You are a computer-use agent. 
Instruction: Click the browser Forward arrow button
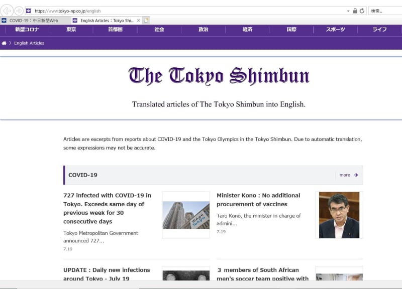pyautogui.click(x=19, y=11)
